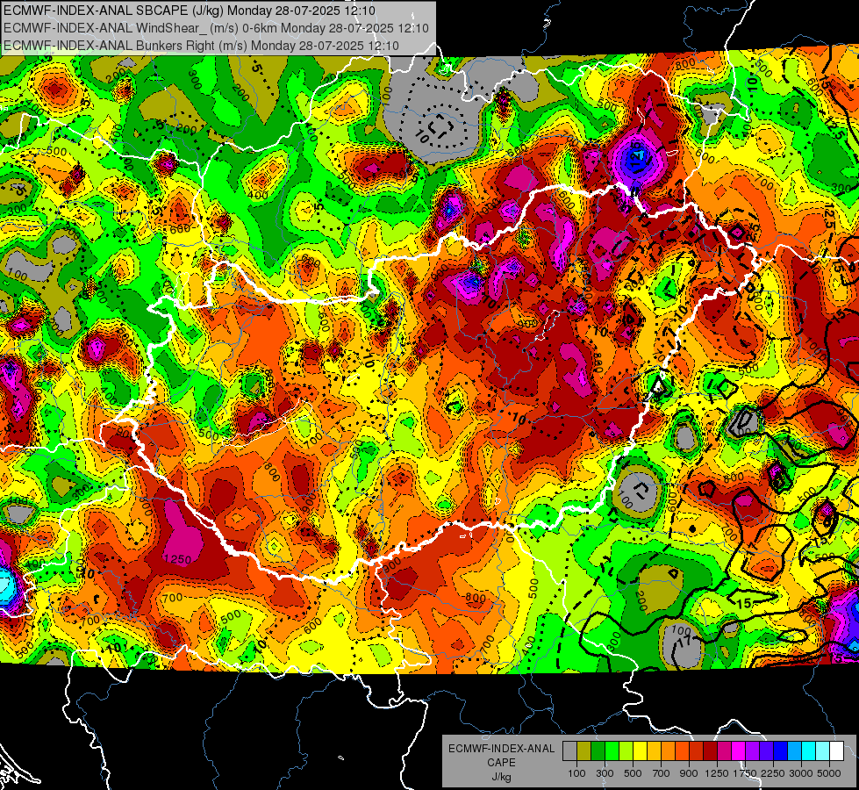Image resolution: width=859 pixels, height=790 pixels.
Task: Click the WindShear 0-6km title line
Action: tap(216, 28)
